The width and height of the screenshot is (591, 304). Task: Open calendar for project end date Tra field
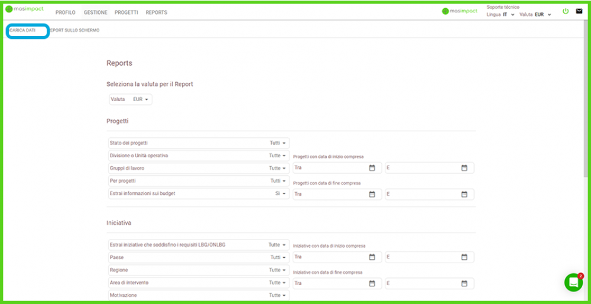(372, 194)
